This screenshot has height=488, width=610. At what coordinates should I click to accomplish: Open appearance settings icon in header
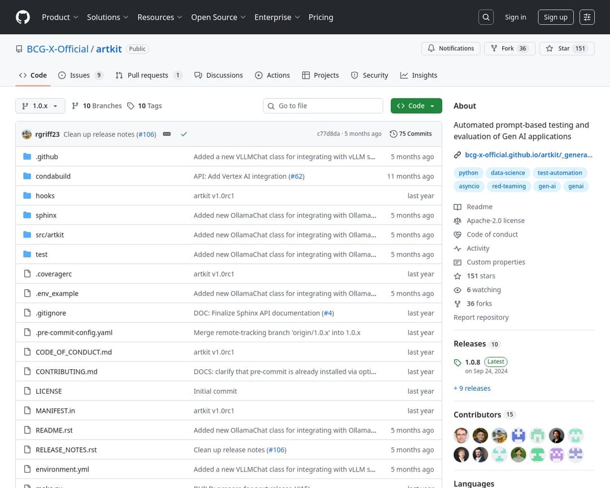pos(587,18)
